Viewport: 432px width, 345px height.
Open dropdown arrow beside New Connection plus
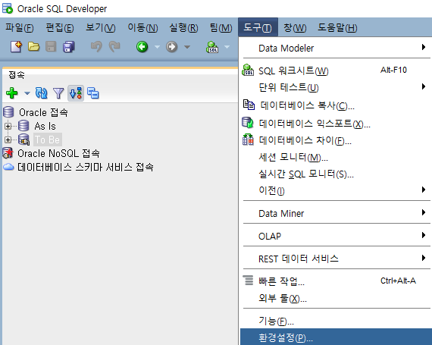click(27, 93)
